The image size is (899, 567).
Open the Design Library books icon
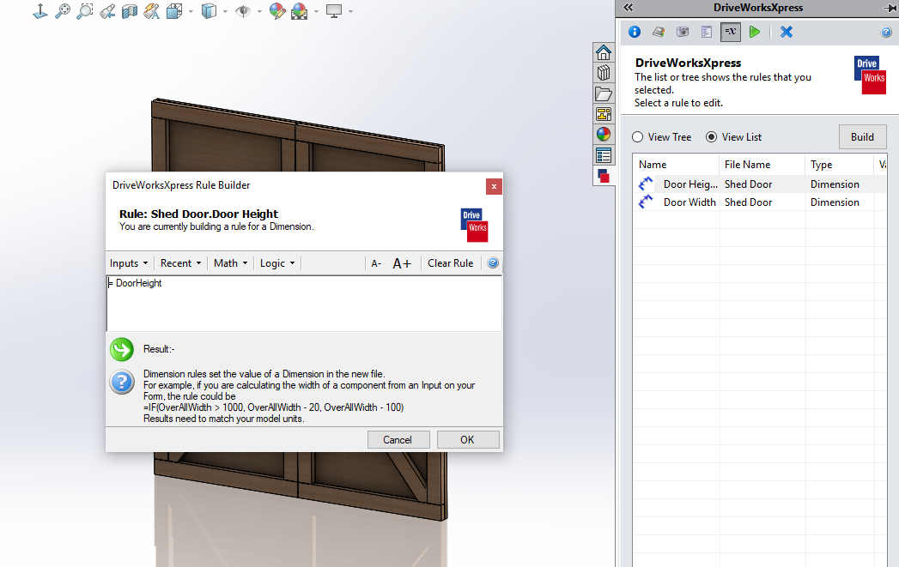click(x=604, y=73)
